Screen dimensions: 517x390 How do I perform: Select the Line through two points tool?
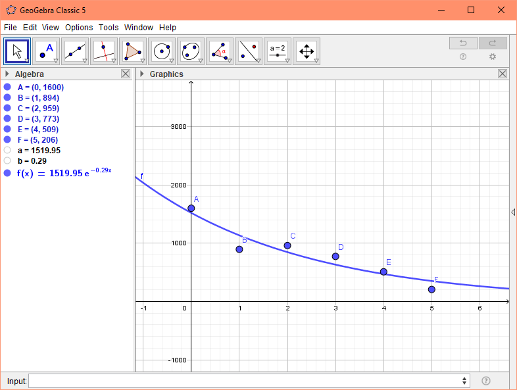coord(75,51)
